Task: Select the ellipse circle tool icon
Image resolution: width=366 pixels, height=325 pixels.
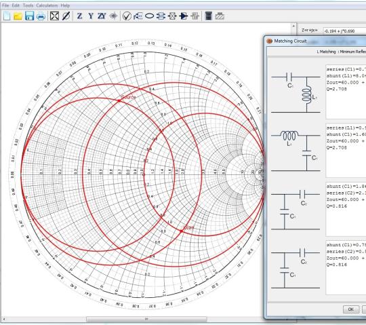Action: (149, 16)
